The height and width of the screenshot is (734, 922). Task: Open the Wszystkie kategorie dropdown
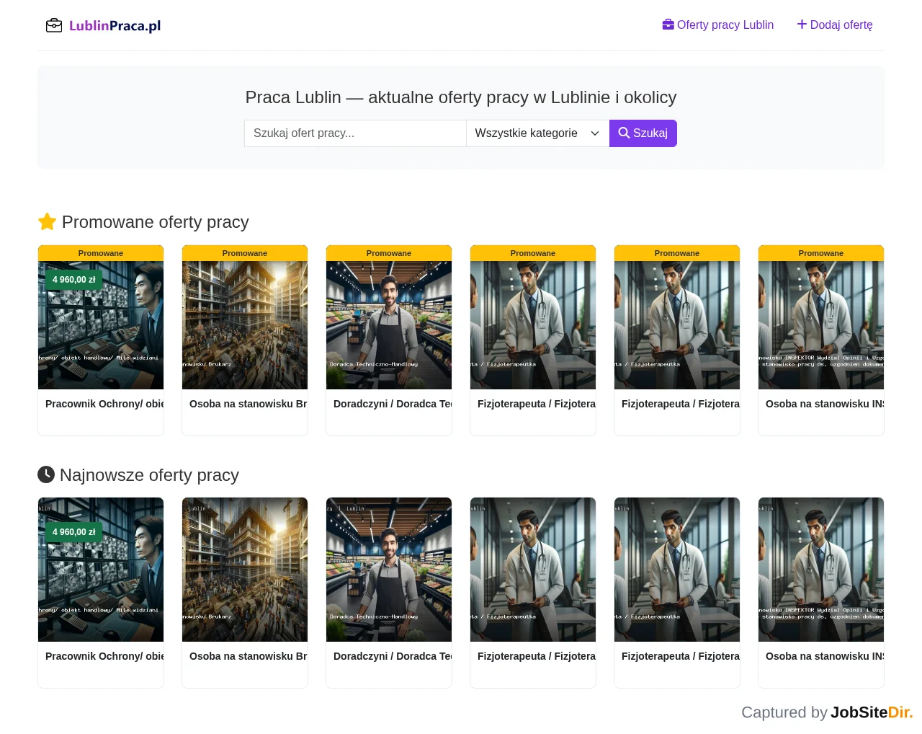(x=537, y=133)
